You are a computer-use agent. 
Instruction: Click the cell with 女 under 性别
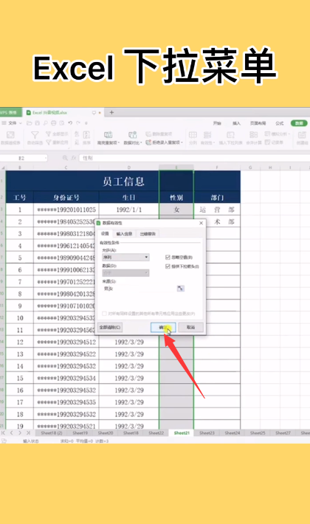pos(176,210)
